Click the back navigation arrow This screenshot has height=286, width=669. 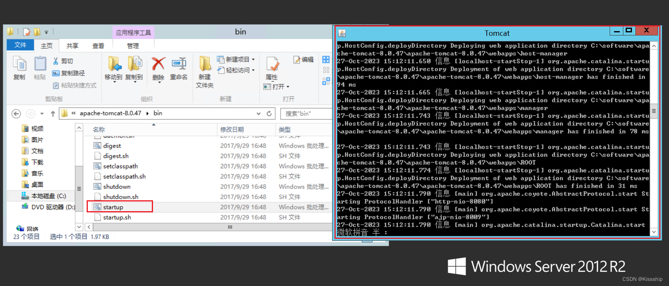[x=16, y=113]
